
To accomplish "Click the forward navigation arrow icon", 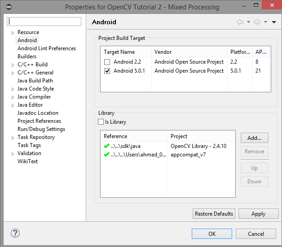I will [257, 22].
